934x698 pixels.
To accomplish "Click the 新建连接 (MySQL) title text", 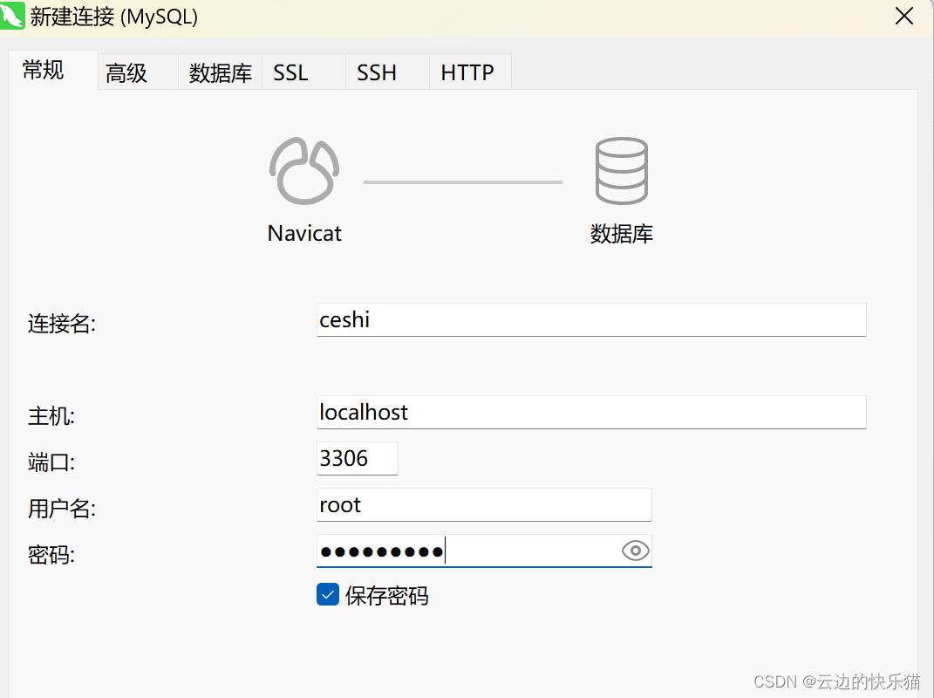I will pyautogui.click(x=113, y=17).
